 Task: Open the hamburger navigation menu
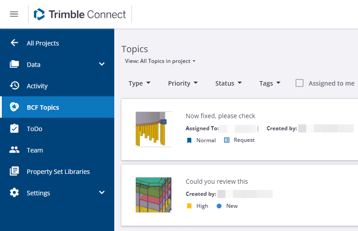14,14
